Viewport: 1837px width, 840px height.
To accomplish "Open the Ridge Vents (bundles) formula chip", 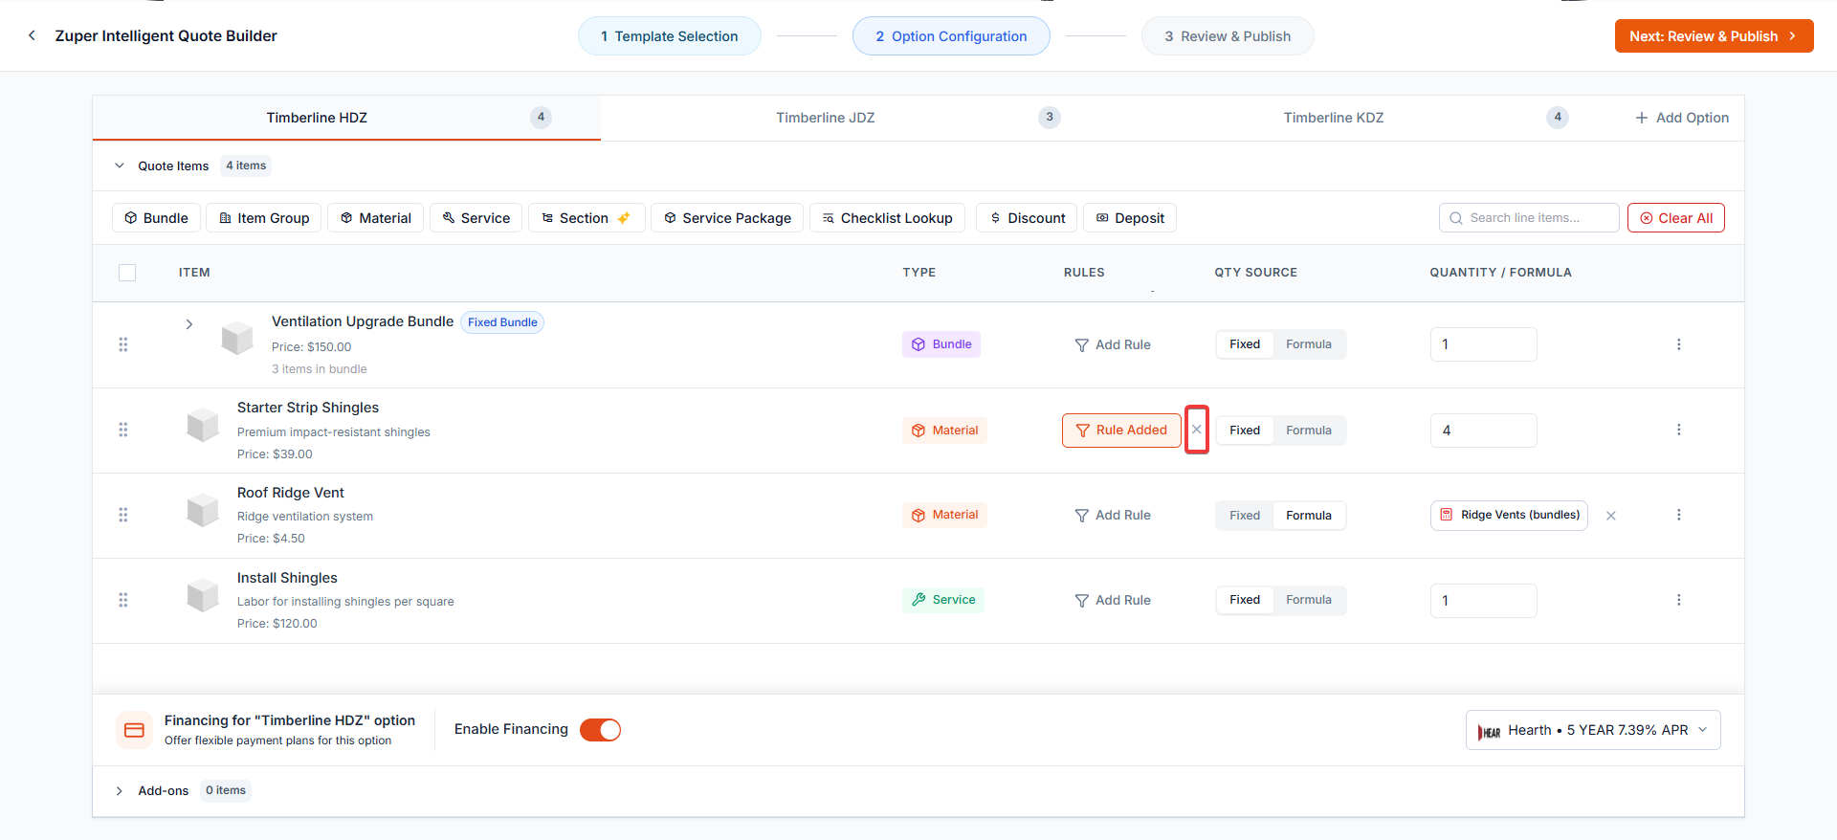I will point(1510,515).
